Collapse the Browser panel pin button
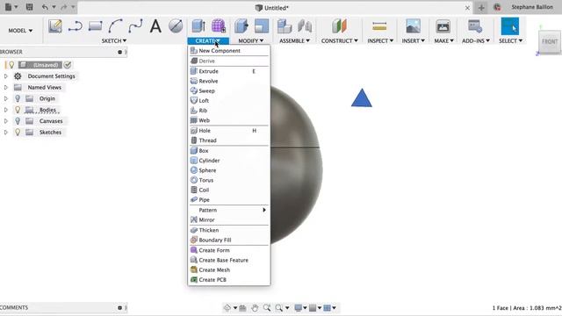This screenshot has height=316, width=562. [x=119, y=52]
